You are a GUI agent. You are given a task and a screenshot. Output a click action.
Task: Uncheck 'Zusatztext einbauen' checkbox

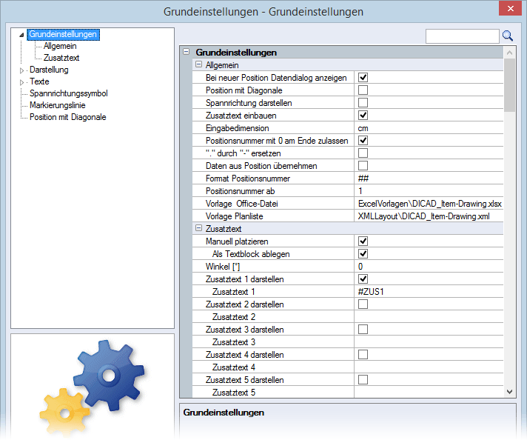(x=363, y=116)
